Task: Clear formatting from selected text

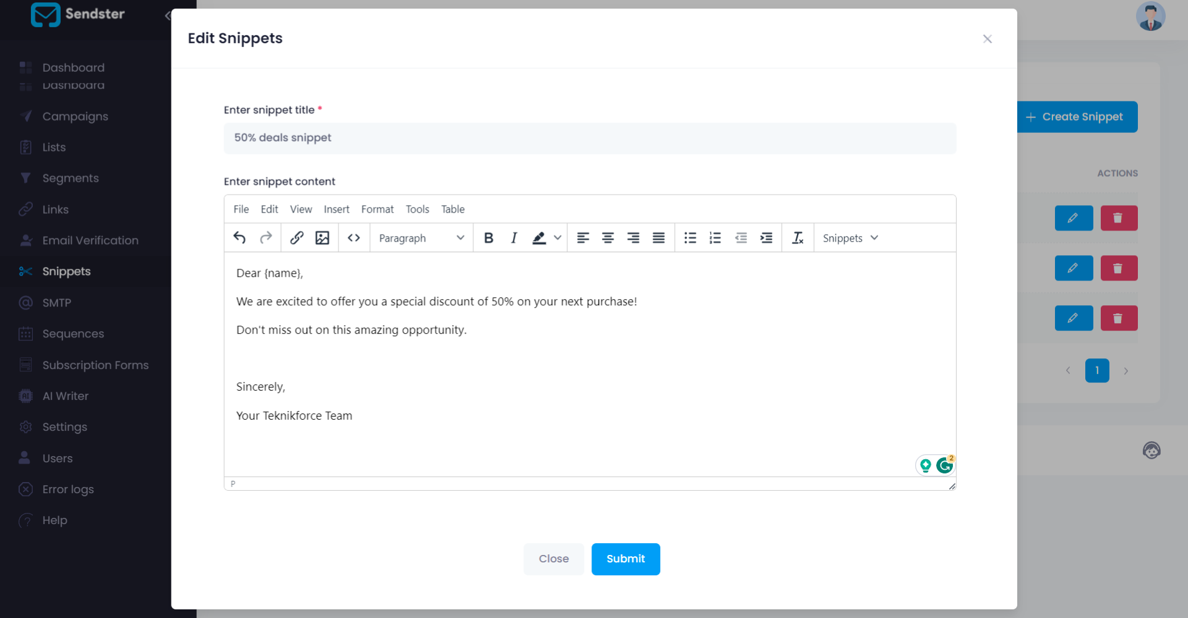Action: pos(798,238)
